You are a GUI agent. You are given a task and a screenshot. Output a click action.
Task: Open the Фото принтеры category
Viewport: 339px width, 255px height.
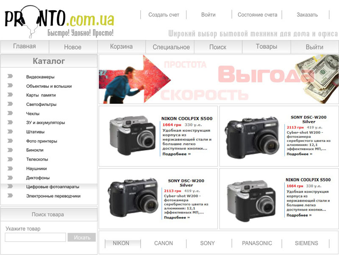click(42, 141)
